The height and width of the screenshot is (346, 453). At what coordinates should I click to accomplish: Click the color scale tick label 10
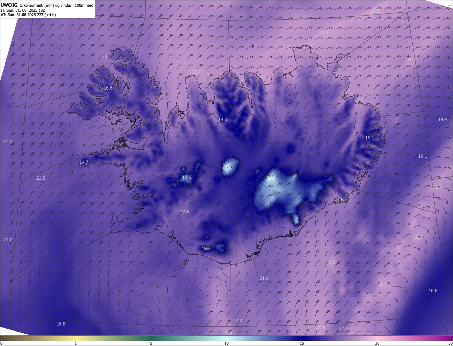point(226,343)
